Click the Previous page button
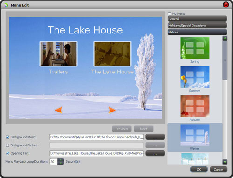Image resolution: width=233 pixels, height=178 pixels. click(x=122, y=129)
